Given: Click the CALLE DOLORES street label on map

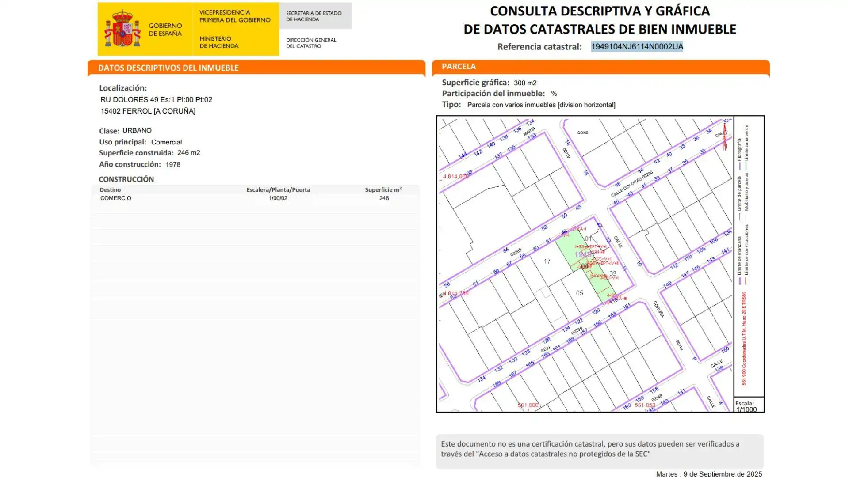Looking at the screenshot, I should (632, 185).
